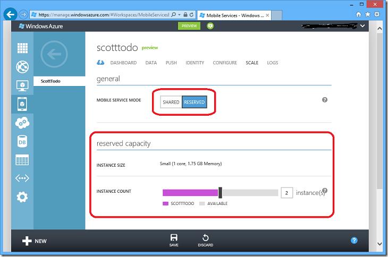Switch mobile service mode to Shared

click(171, 102)
